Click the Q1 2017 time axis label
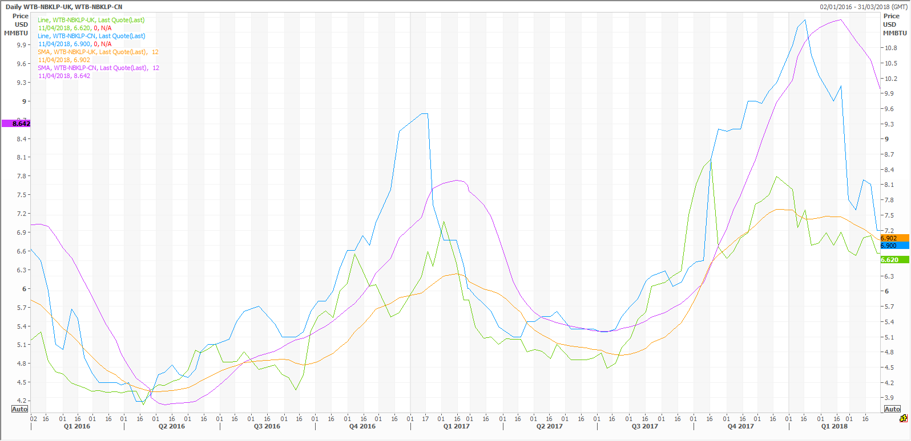 pos(456,426)
